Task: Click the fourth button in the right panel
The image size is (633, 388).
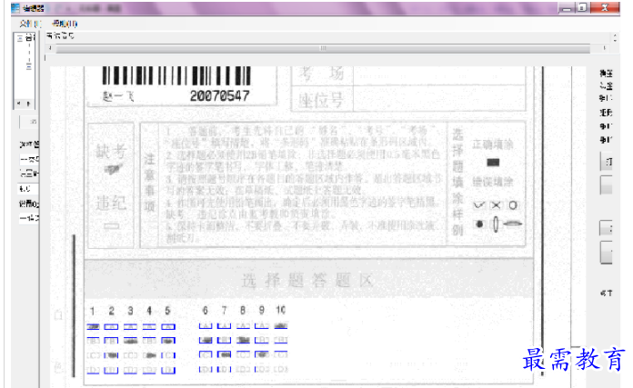Action: pyautogui.click(x=607, y=253)
